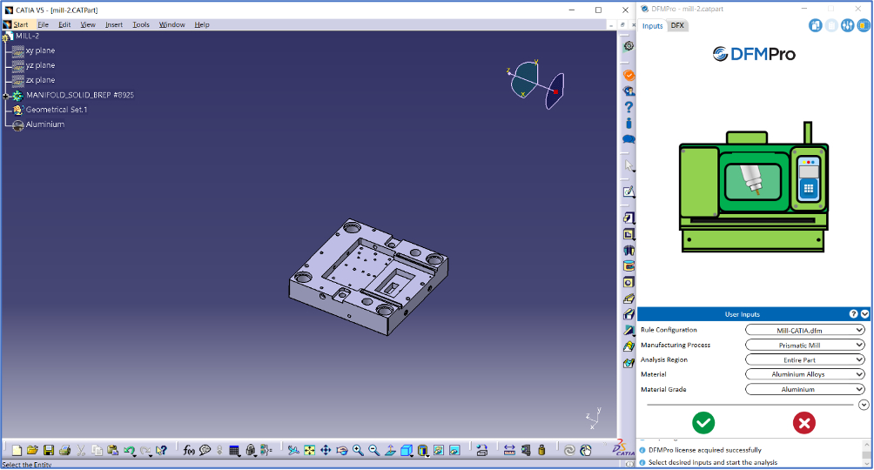This screenshot has width=874, height=470.
Task: Open the Edit menu
Action: [64, 24]
